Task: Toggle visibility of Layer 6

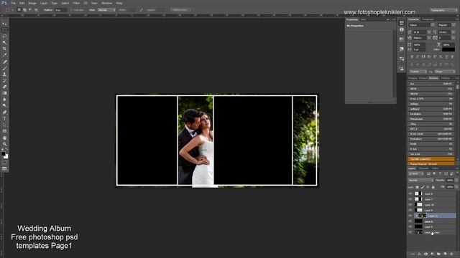Action: tap(410, 221)
